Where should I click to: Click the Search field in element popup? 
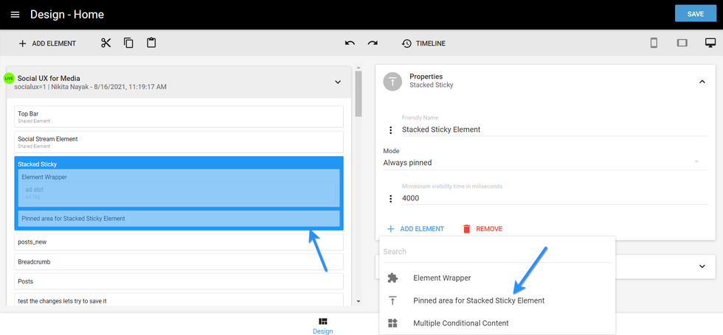497,252
